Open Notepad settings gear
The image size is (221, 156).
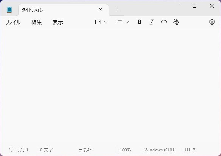(x=212, y=22)
